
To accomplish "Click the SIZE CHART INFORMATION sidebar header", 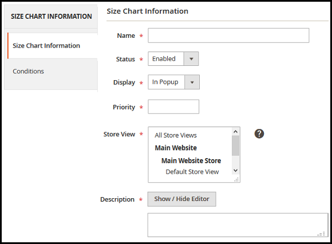I will (x=51, y=16).
